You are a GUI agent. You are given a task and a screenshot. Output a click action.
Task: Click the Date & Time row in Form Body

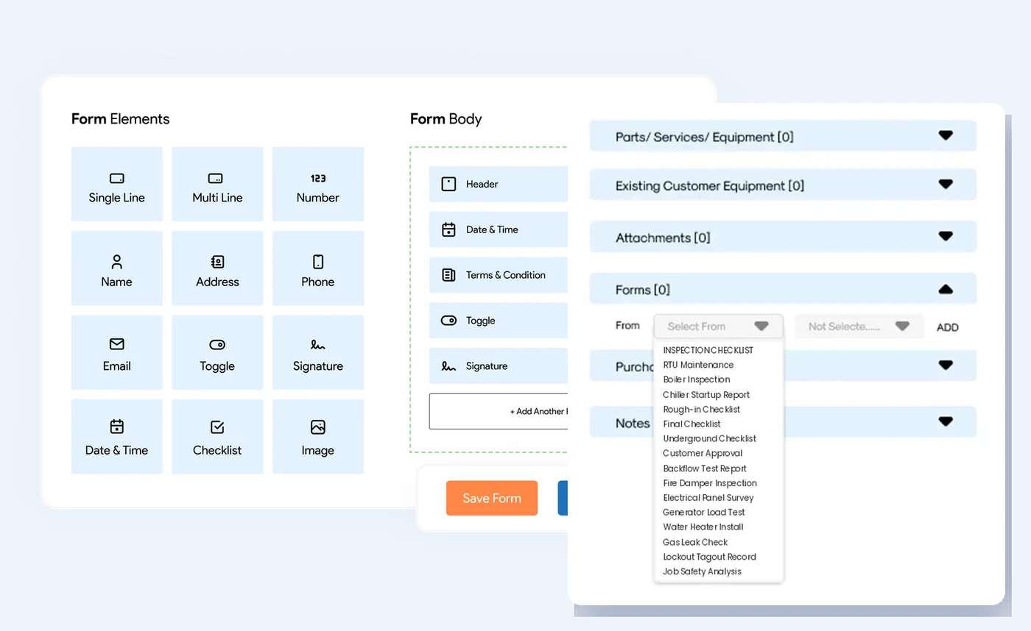pyautogui.click(x=499, y=229)
